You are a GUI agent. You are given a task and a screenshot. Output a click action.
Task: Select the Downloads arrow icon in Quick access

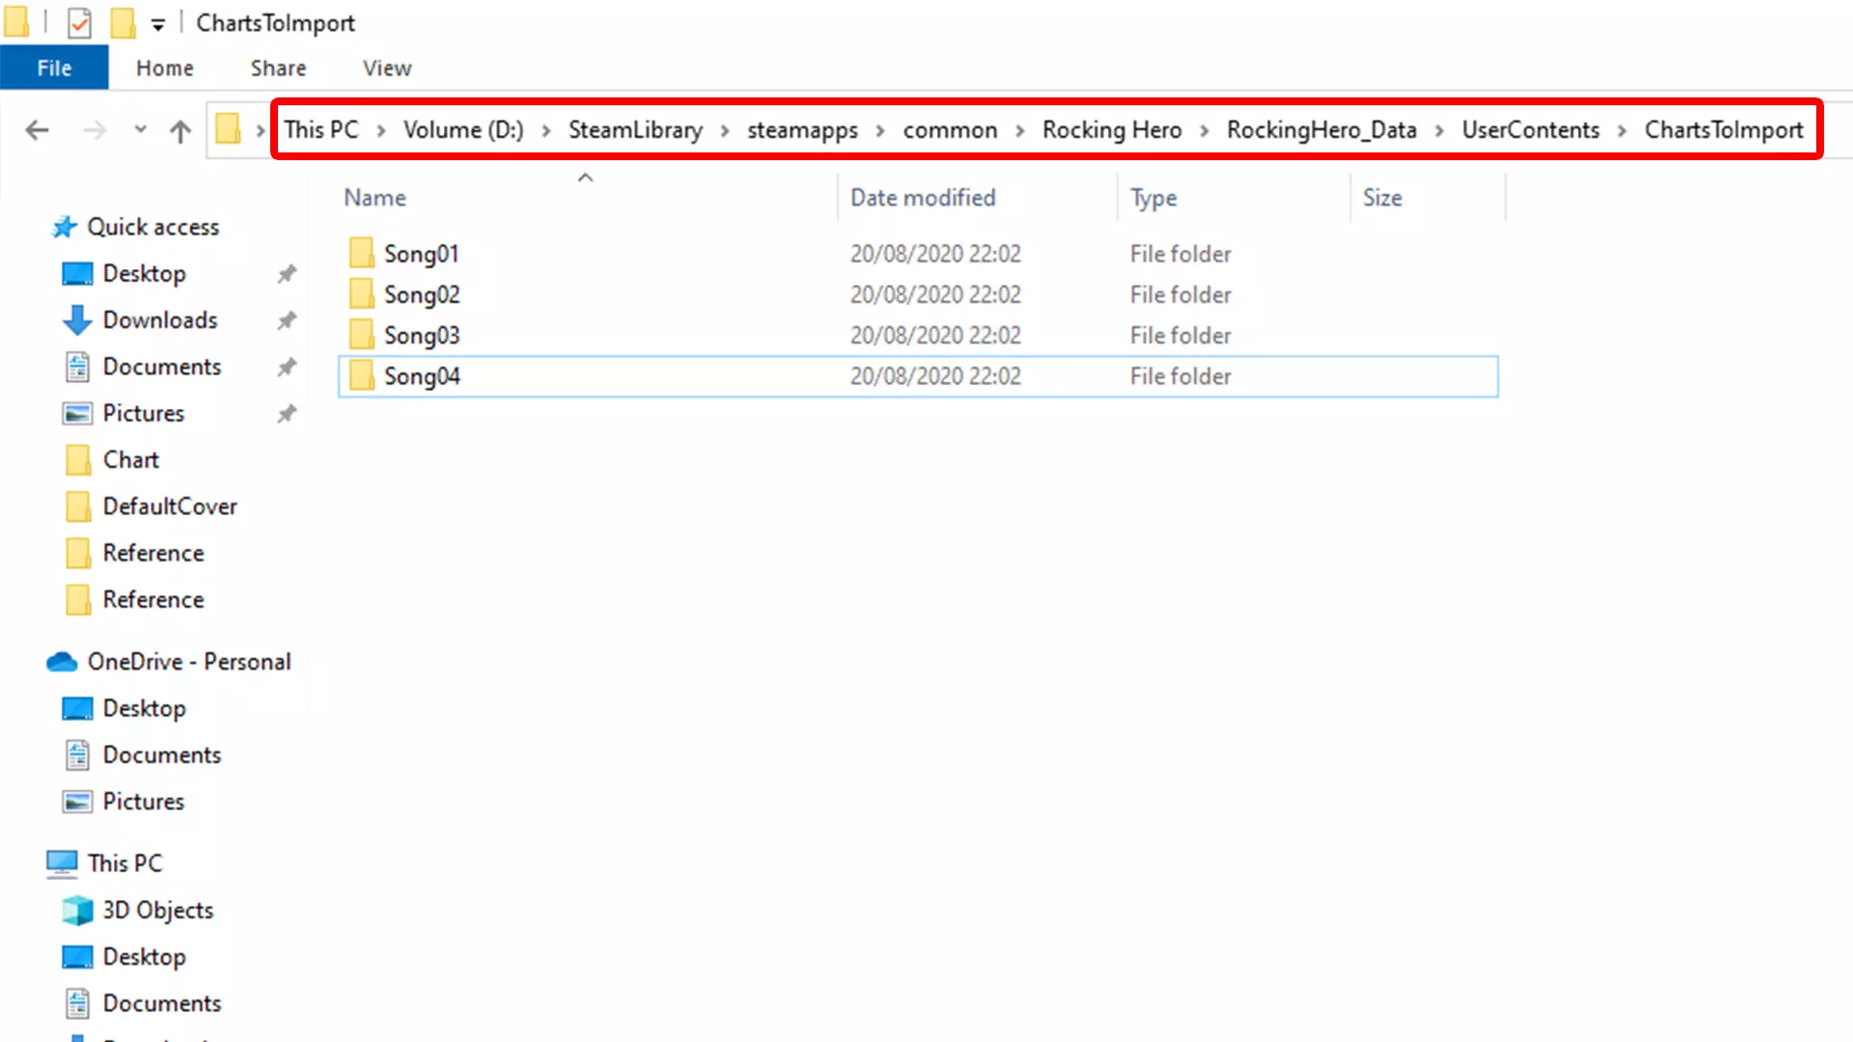tap(77, 320)
